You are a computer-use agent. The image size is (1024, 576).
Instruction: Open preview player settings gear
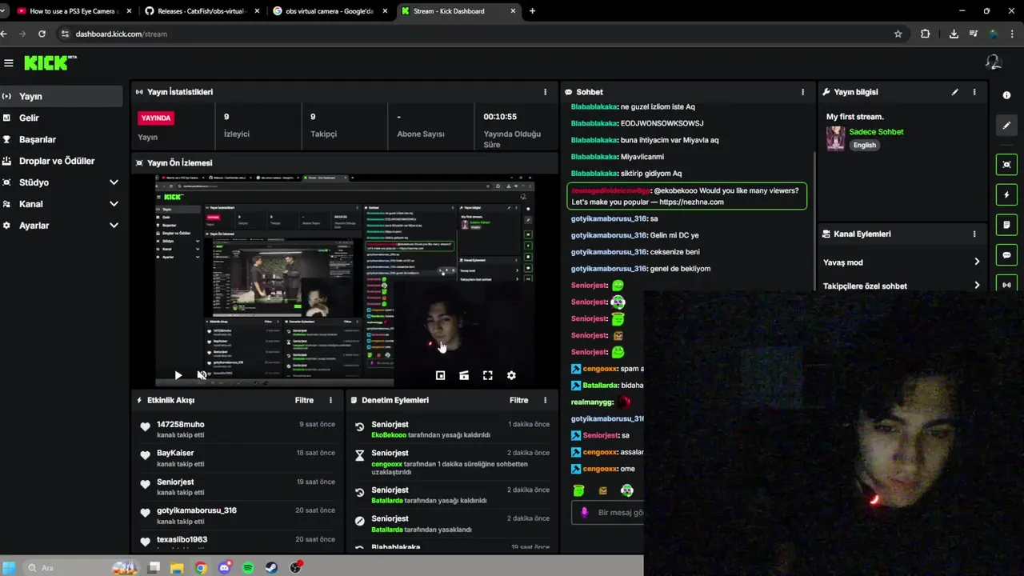511,375
